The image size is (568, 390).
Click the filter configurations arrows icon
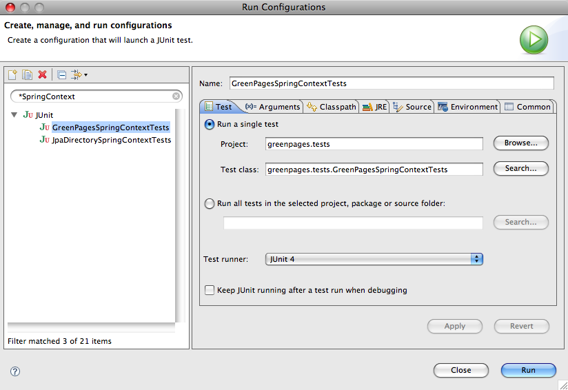pos(76,74)
